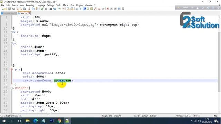This screenshot has width=221, height=124.
Task: Click the Save All toolbar icon
Action: [x=13, y=9]
